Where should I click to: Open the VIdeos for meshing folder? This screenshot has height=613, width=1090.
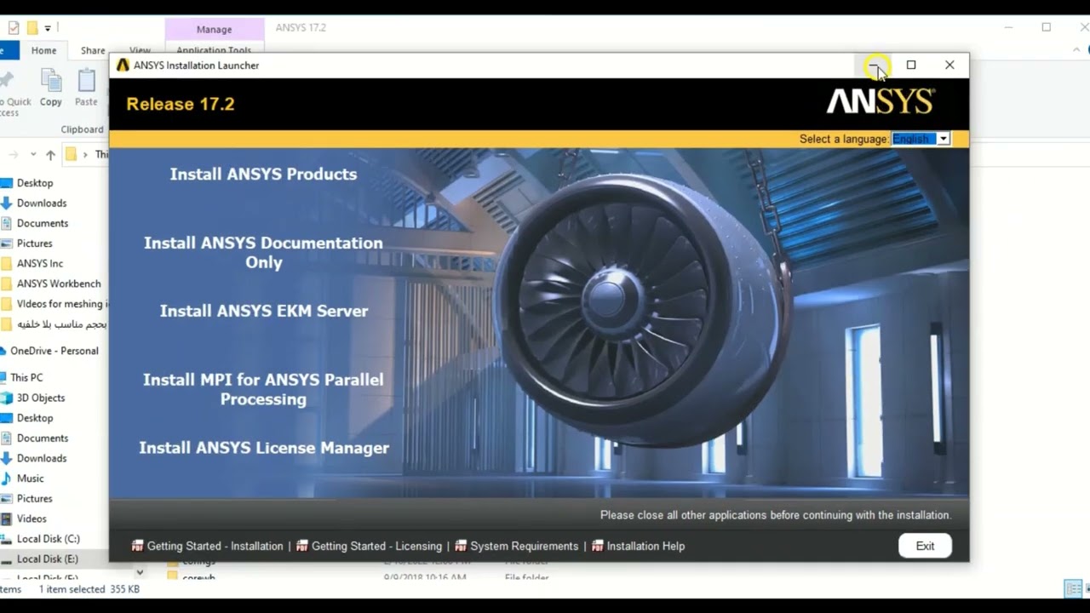(x=62, y=304)
